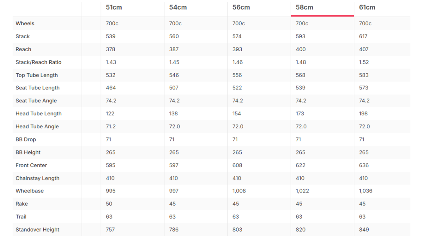This screenshot has width=423, height=238.
Task: Click the Head Tube Length label
Action: [x=39, y=113]
